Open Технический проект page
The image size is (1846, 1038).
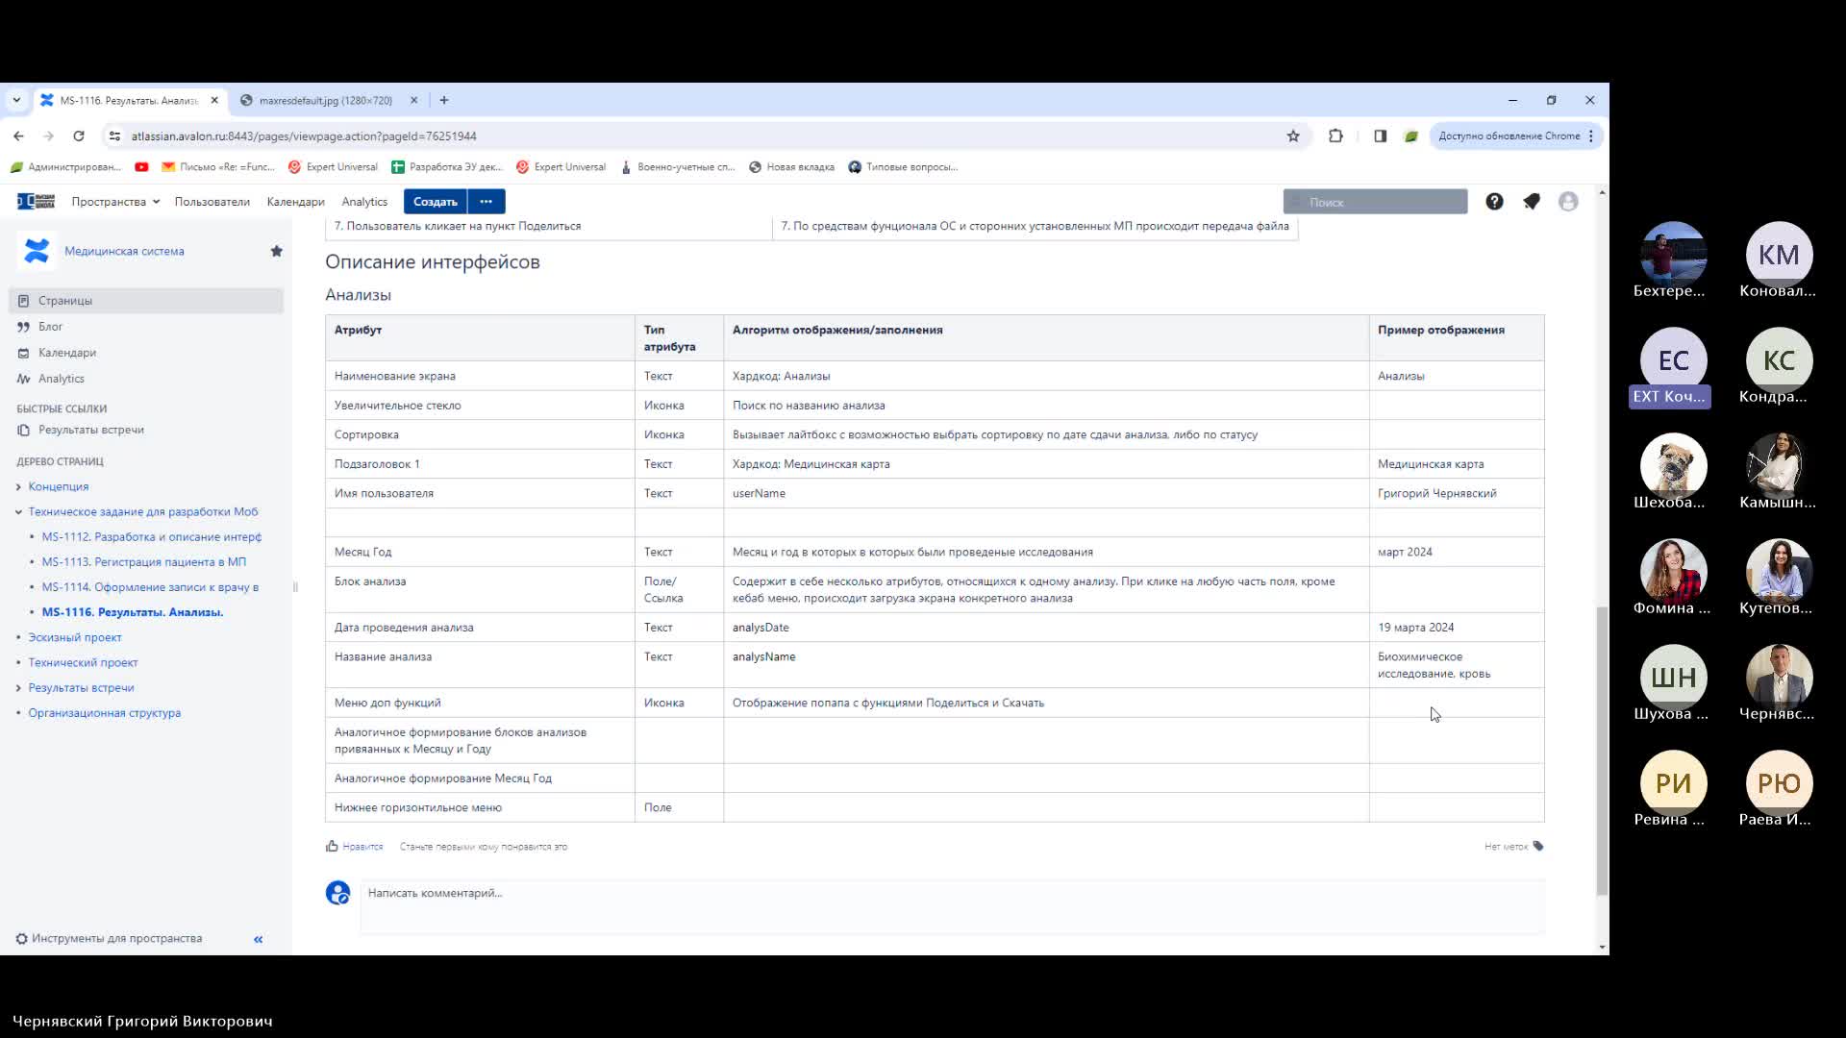[83, 662]
